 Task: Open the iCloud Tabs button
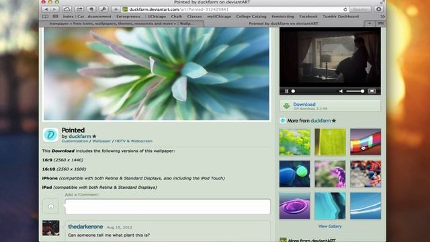67,9
